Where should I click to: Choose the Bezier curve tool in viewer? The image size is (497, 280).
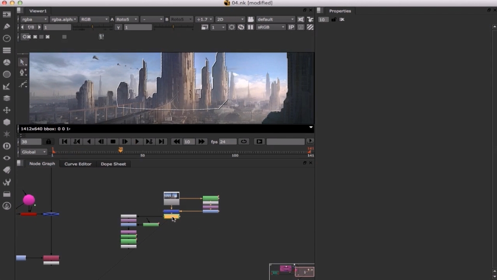point(23,84)
